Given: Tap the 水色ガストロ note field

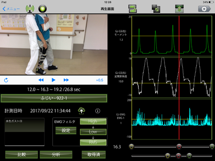Looking at the screenshot, I should (x=25, y=132).
